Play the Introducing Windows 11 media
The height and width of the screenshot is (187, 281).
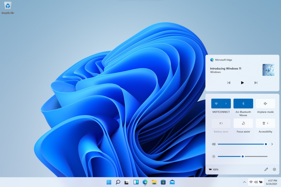pos(242,82)
